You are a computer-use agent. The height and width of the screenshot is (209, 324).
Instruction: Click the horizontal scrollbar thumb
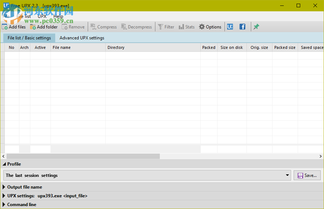(x=83, y=156)
